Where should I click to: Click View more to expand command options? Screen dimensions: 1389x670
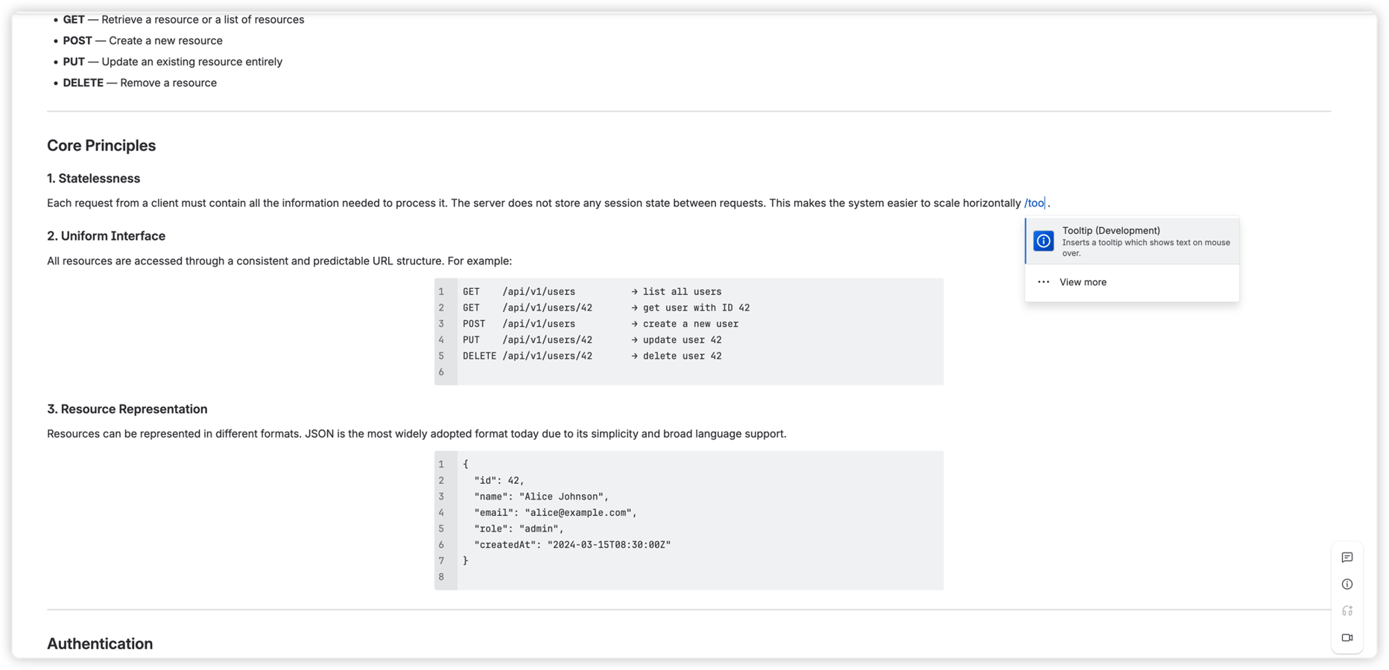pyautogui.click(x=1082, y=281)
